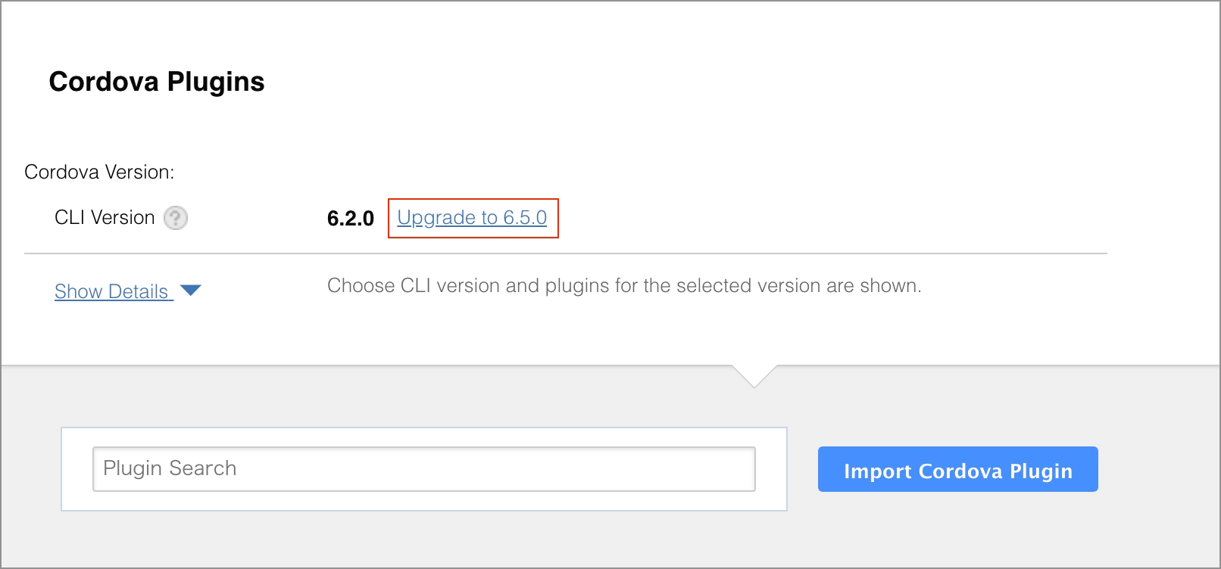Image resolution: width=1221 pixels, height=569 pixels.
Task: Click the Import Cordova Plugin button
Action: 958,469
